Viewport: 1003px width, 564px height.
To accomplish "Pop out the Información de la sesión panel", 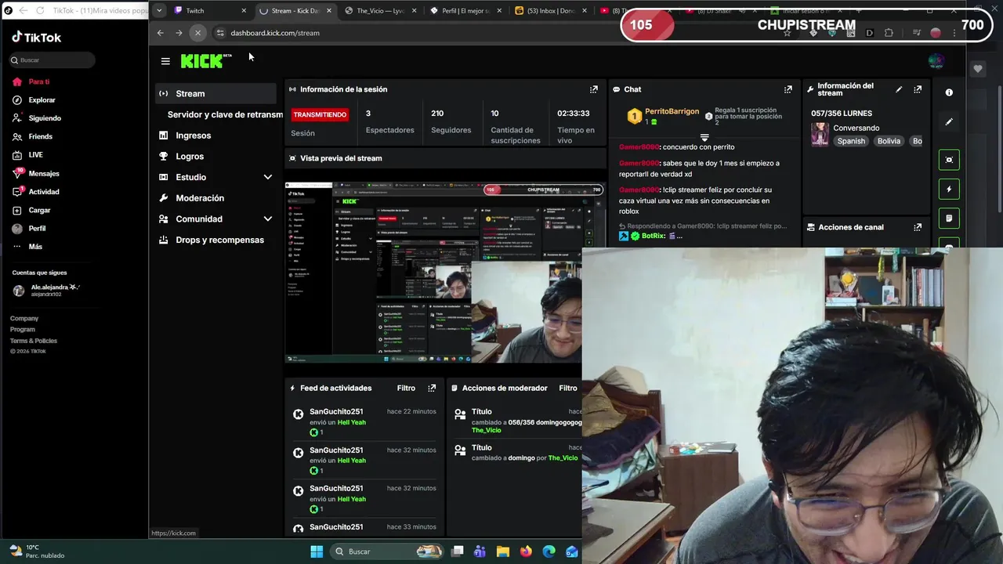I will tap(594, 89).
